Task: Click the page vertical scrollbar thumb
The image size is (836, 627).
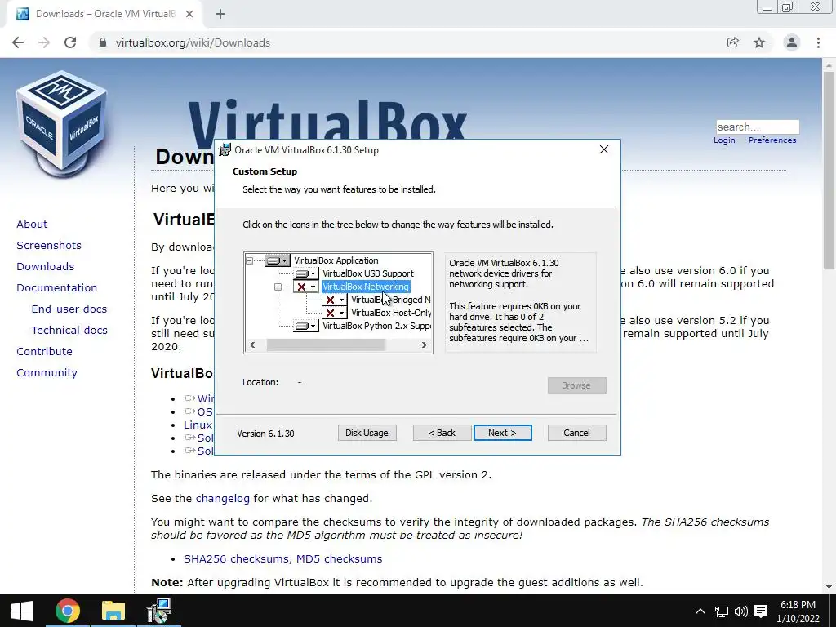Action: pos(829,171)
